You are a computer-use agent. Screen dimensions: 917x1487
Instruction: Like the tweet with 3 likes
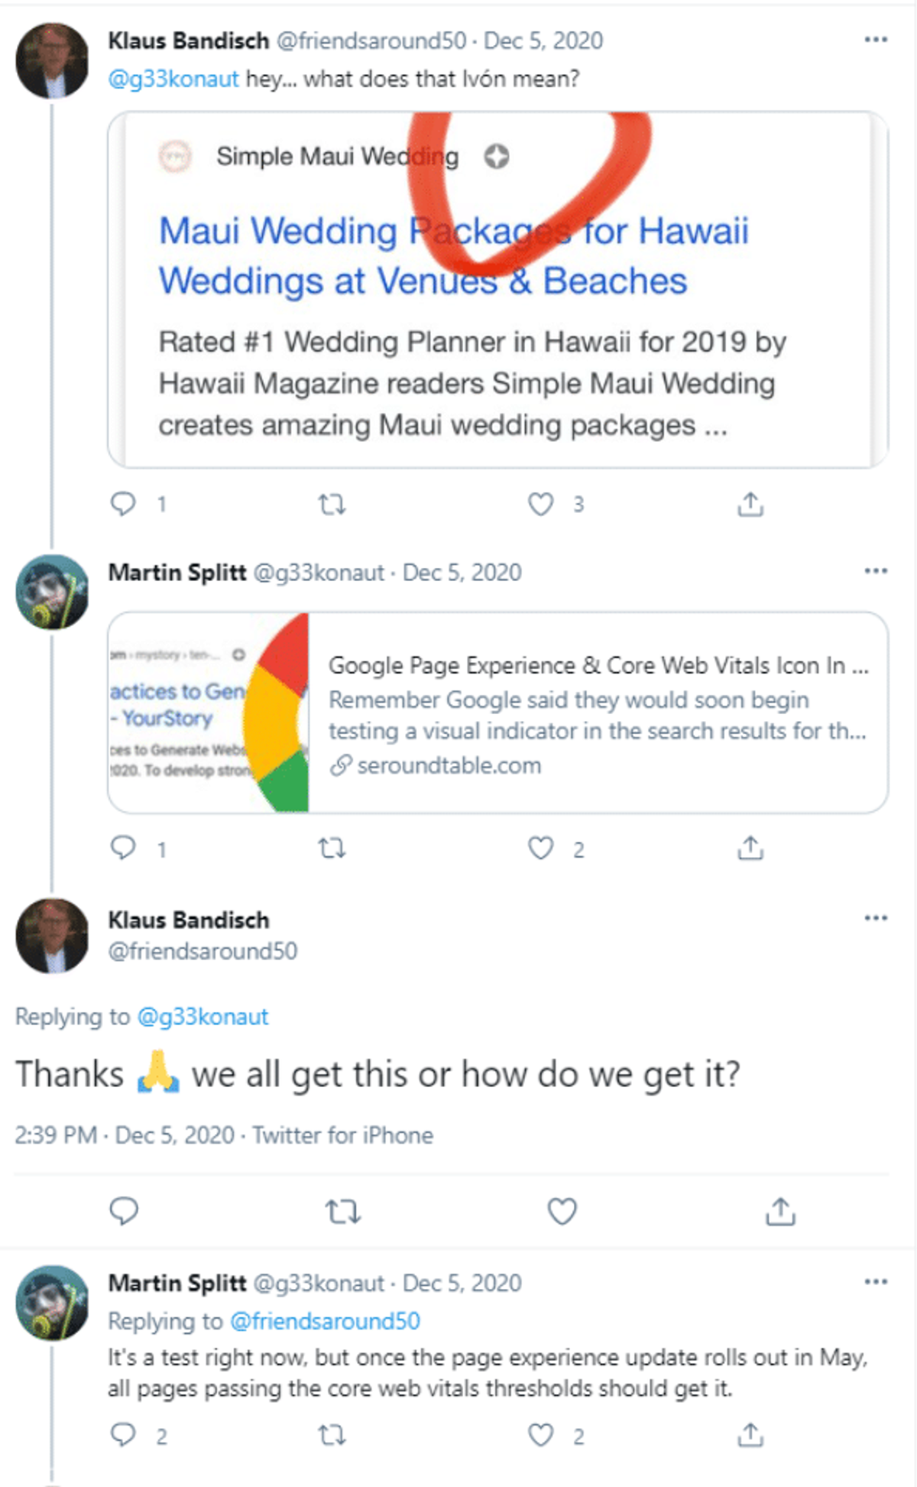(541, 504)
